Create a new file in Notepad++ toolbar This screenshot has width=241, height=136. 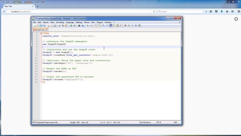pos(34,26)
